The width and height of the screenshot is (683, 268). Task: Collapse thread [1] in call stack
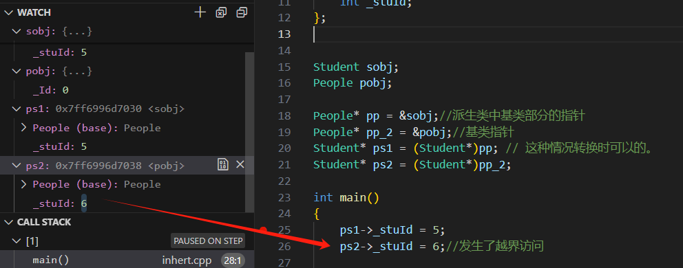click(x=17, y=241)
